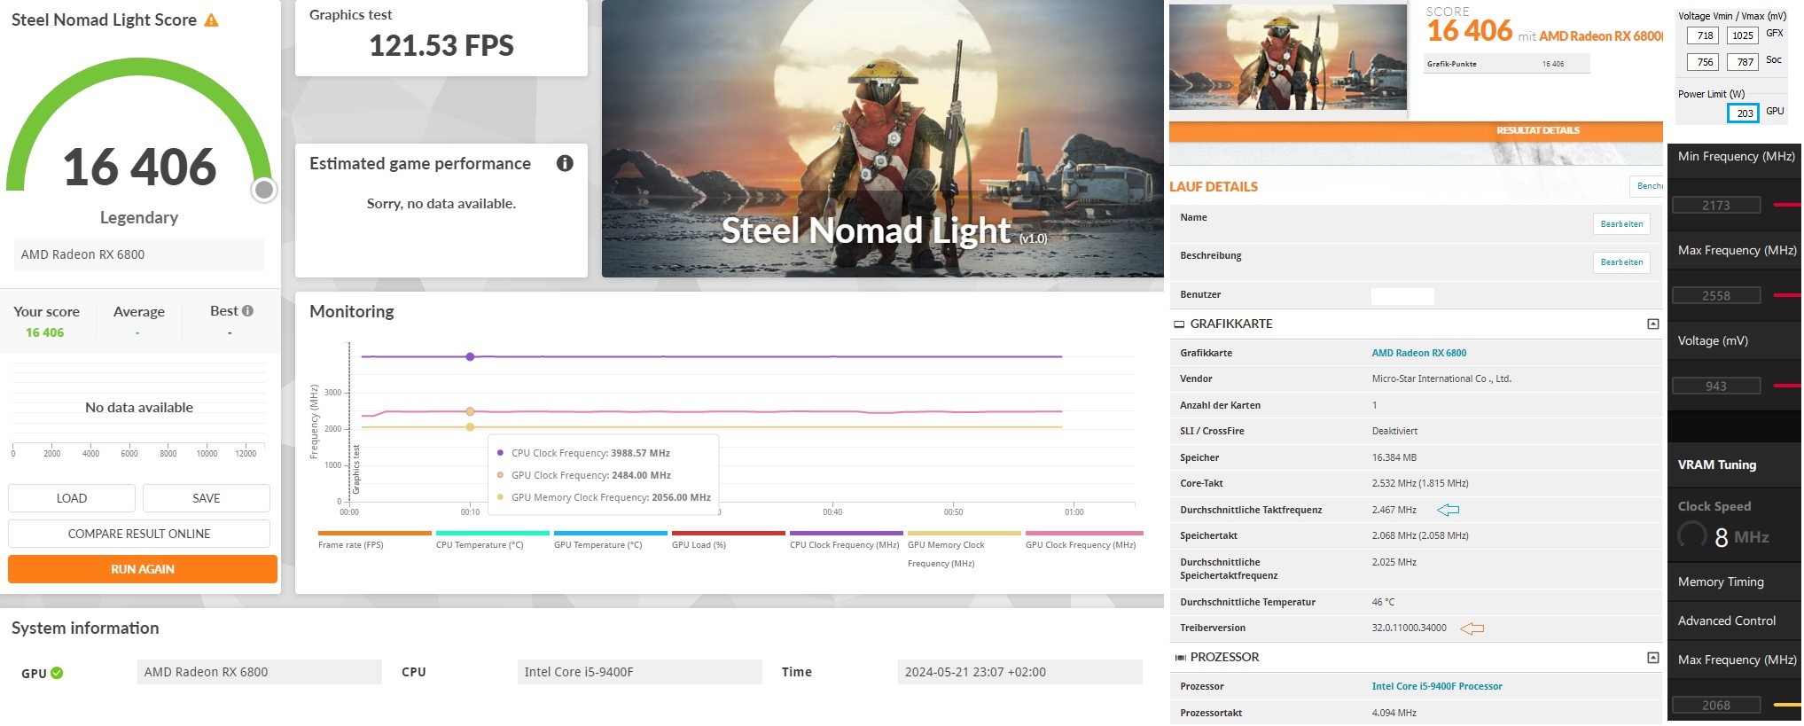Open the Estimated game performance info icon
This screenshot has width=1804, height=726.
(565, 163)
